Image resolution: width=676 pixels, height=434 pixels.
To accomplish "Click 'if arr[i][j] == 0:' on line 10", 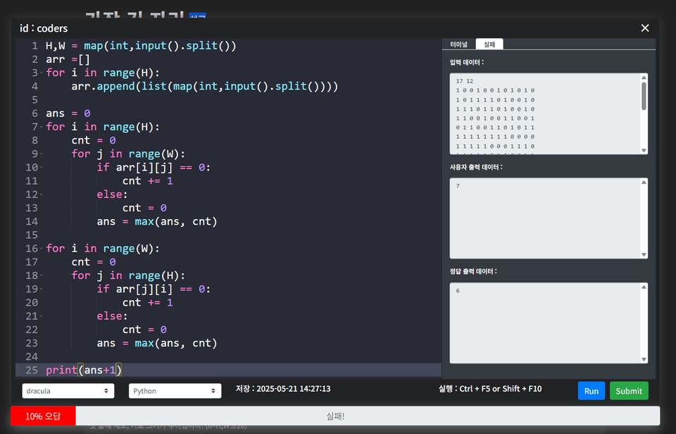I will 154,168.
